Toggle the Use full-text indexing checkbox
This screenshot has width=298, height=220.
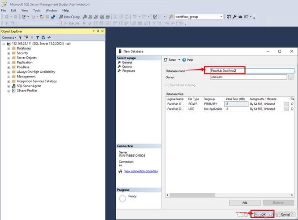[168, 85]
